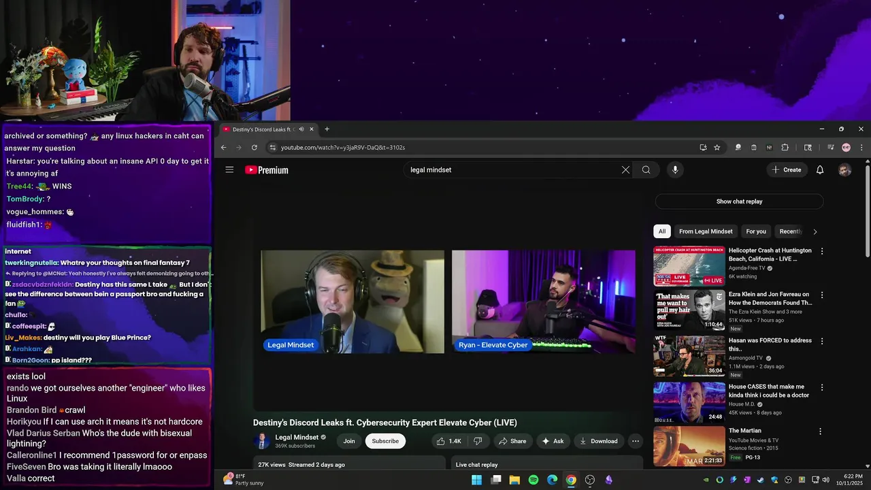Open File Explorer from taskbar
Screen dimensions: 871x490
514,480
